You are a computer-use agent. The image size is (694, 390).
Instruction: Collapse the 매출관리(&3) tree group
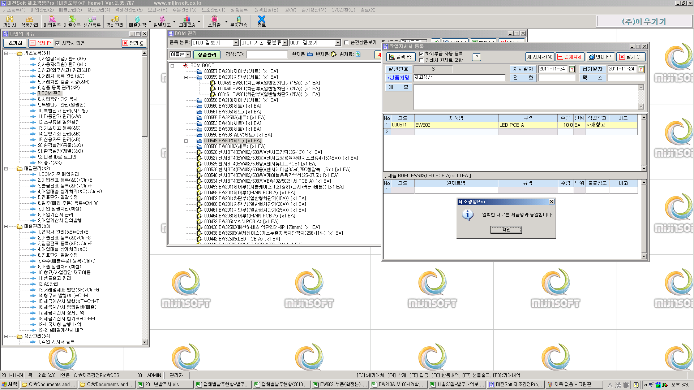pyautogui.click(x=6, y=226)
